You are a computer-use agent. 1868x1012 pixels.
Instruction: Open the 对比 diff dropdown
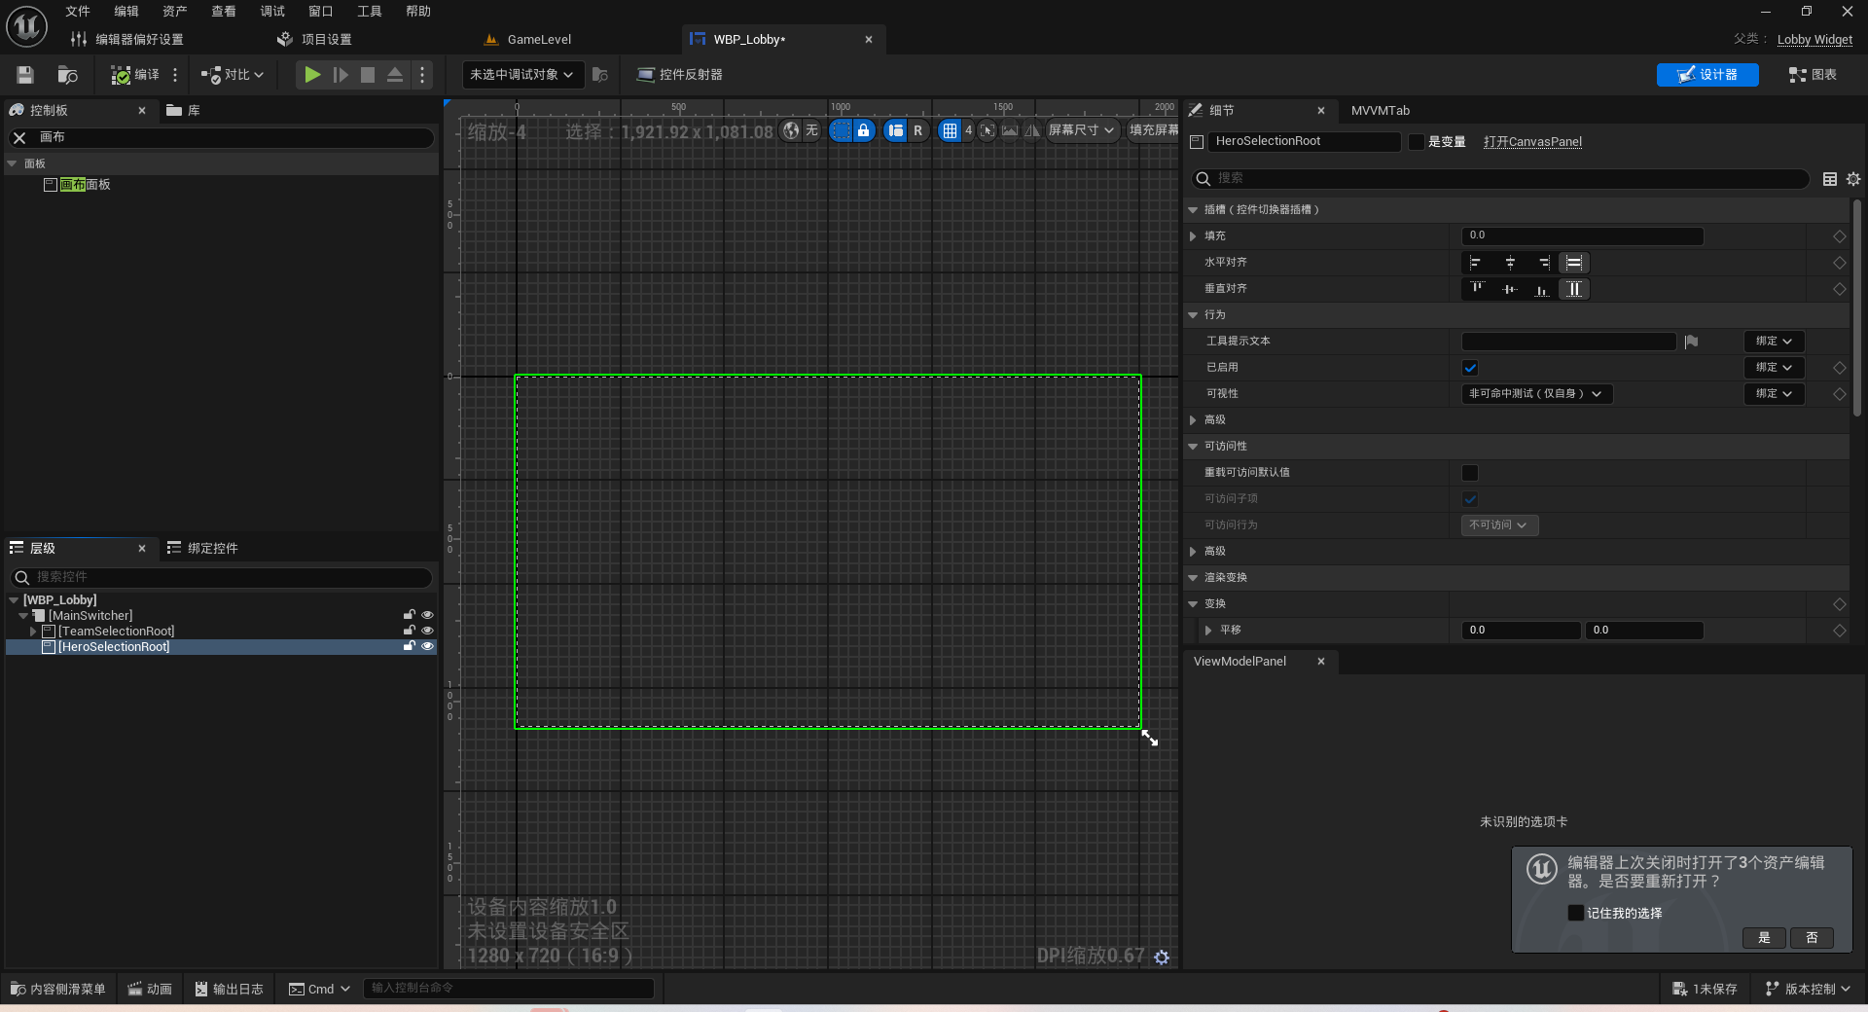coord(233,75)
